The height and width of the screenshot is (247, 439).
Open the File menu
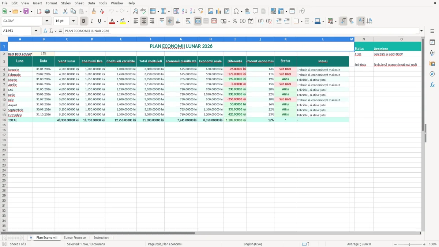(4, 3)
